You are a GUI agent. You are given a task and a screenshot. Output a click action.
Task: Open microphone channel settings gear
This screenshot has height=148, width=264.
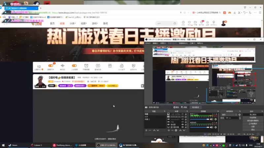pyautogui.click(x=215, y=119)
